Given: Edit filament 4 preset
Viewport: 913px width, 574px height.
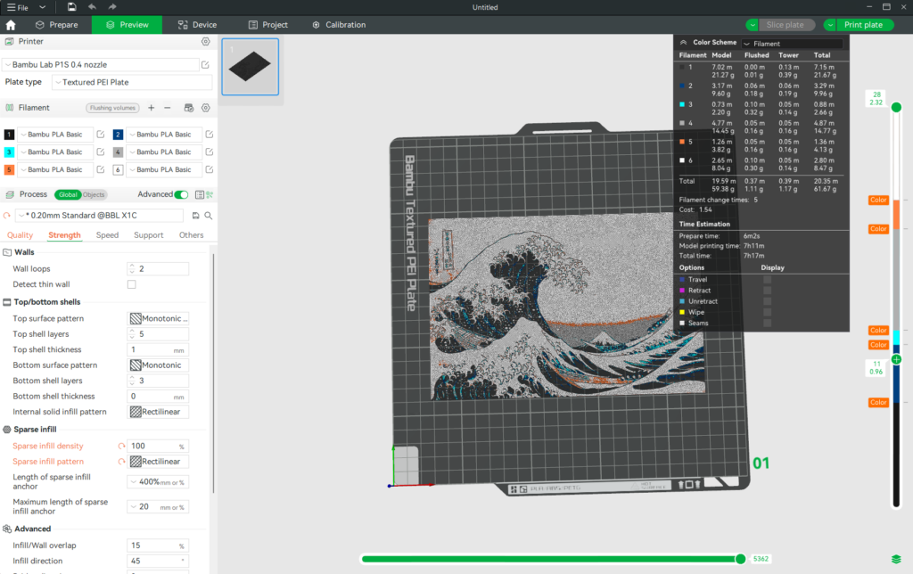Looking at the screenshot, I should [x=210, y=152].
